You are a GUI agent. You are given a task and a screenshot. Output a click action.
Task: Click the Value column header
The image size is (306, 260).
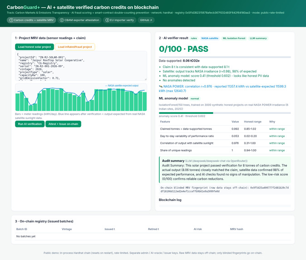pyautogui.click(x=235, y=122)
